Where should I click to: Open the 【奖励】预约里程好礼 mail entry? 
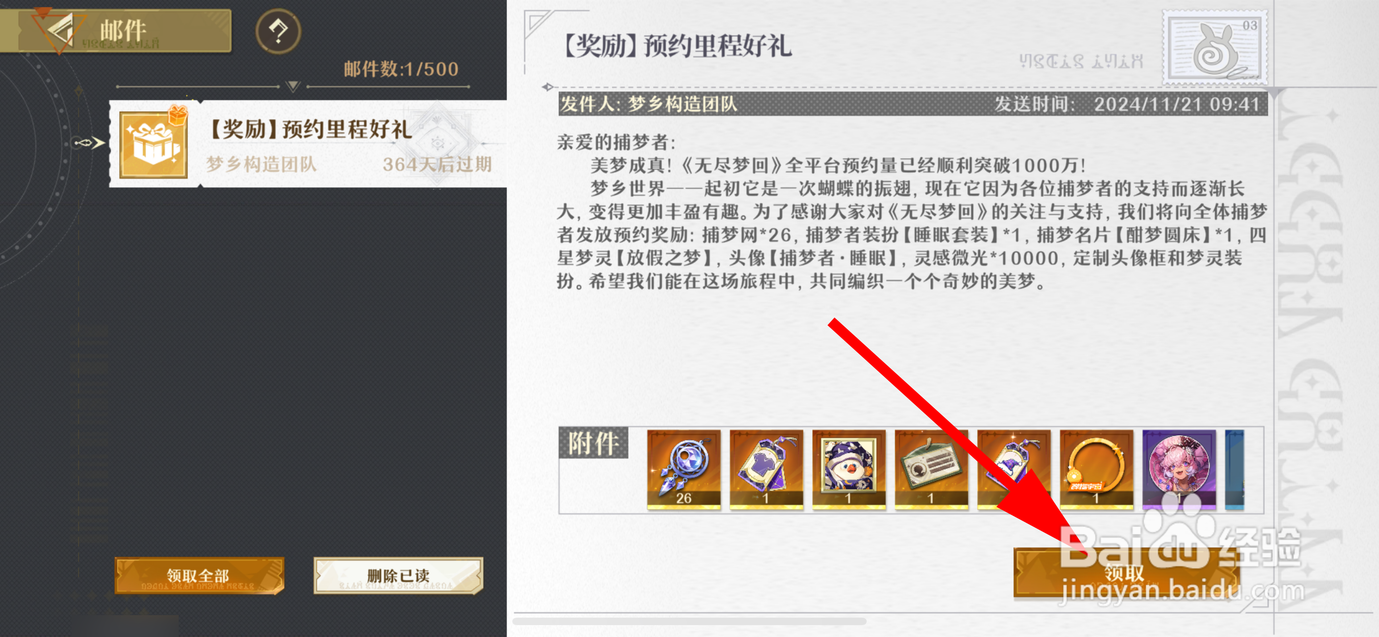[308, 144]
